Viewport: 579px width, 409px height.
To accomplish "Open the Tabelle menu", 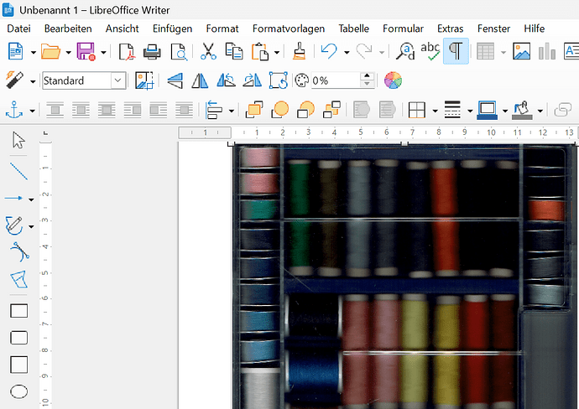I will tap(354, 28).
